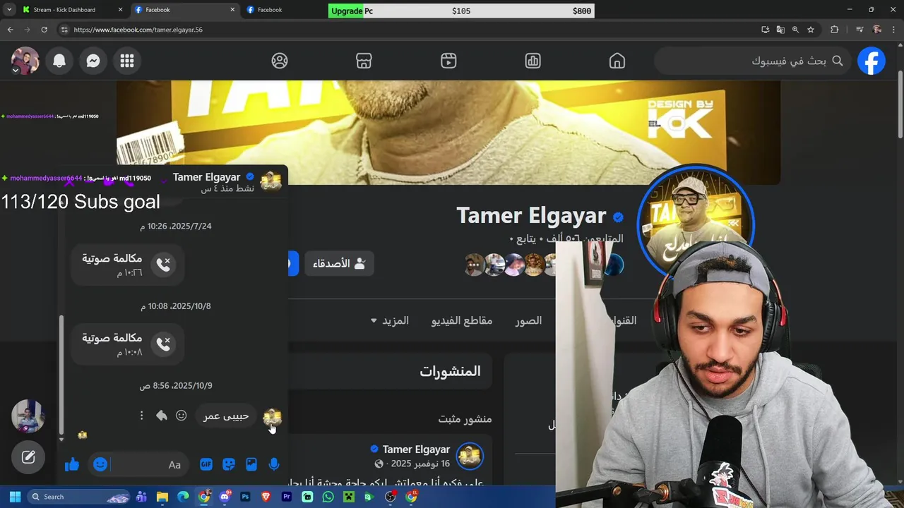Go to Facebook Home icon
Image resolution: width=904 pixels, height=508 pixels.
[617, 61]
